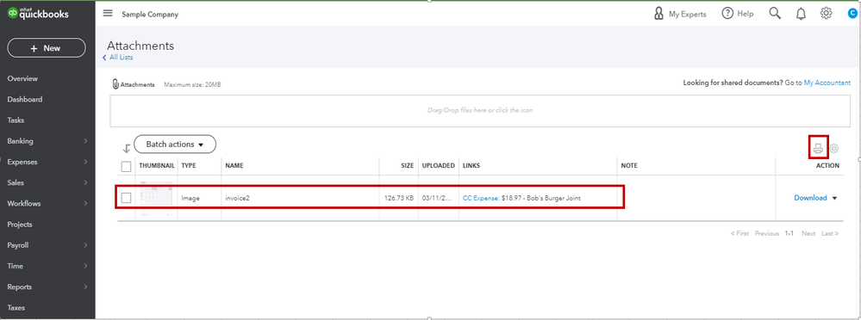
Task: Go to the Last page link
Action: pyautogui.click(x=830, y=233)
